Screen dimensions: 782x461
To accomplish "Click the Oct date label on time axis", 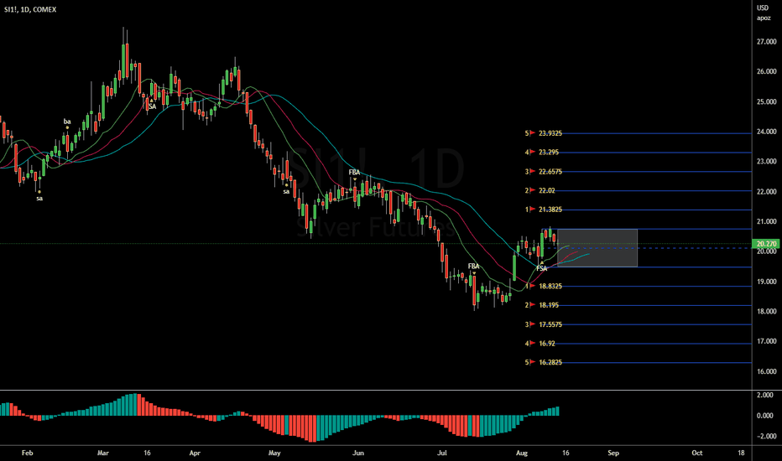I will [x=697, y=453].
